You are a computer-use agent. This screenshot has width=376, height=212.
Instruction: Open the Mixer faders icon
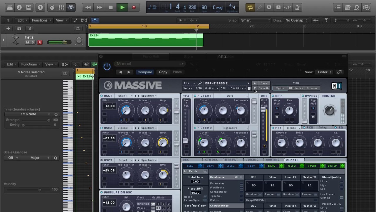pos(61,7)
